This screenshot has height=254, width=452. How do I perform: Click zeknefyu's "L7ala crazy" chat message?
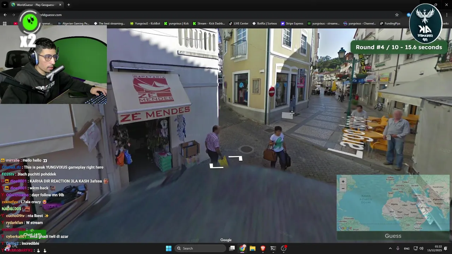(x=24, y=202)
